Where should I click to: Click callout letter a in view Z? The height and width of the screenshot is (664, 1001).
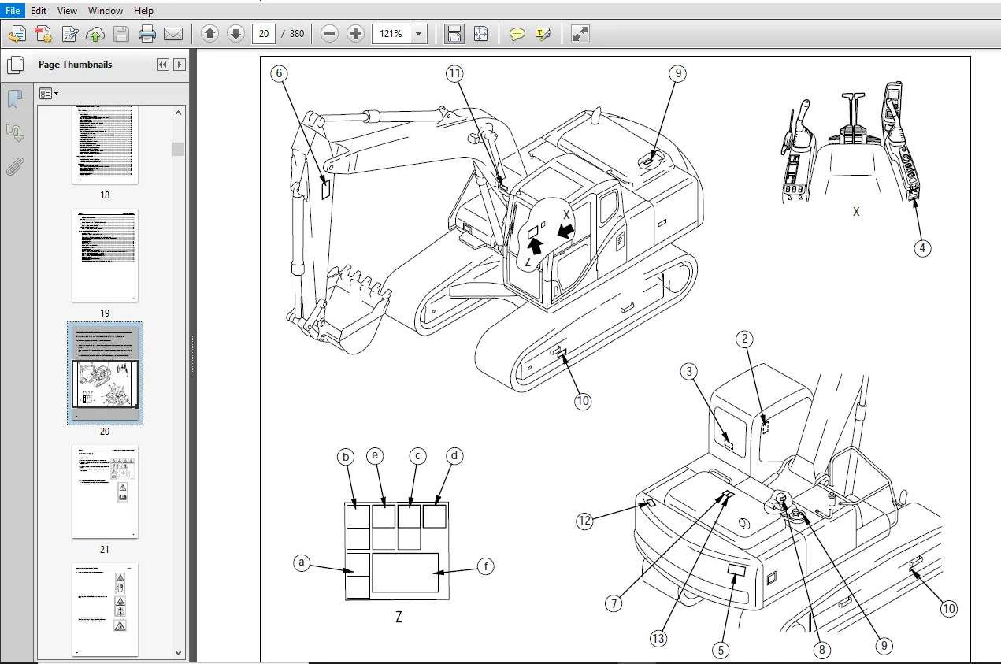[300, 562]
